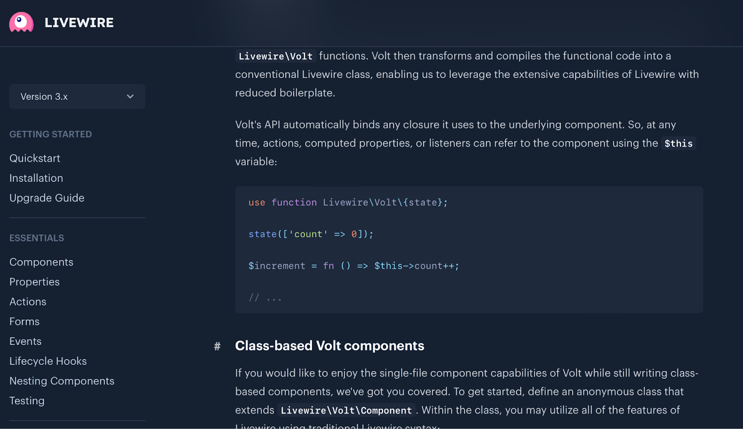Screen dimensions: 743x429
Task: Go to the Events documentation link
Action: tap(26, 341)
